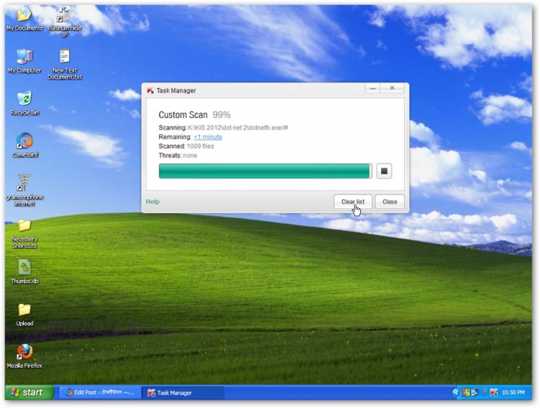
Task: Click the Kaspersky tray icon
Action: coord(494,392)
